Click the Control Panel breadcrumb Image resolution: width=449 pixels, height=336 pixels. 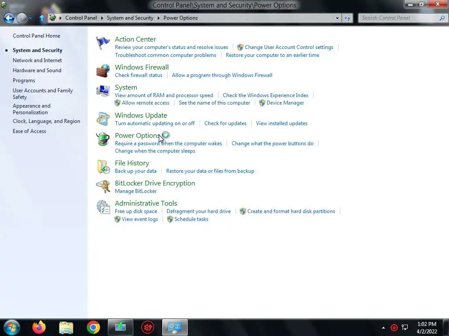81,18
